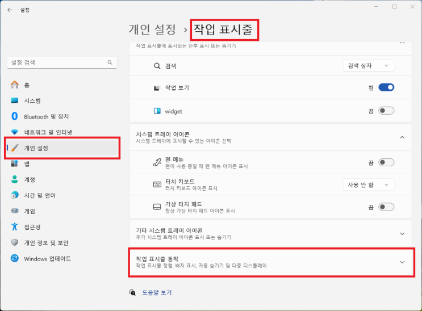Enable the 가상 터치 패드 toggle
Screen dimensions: 422x311
click(x=386, y=207)
